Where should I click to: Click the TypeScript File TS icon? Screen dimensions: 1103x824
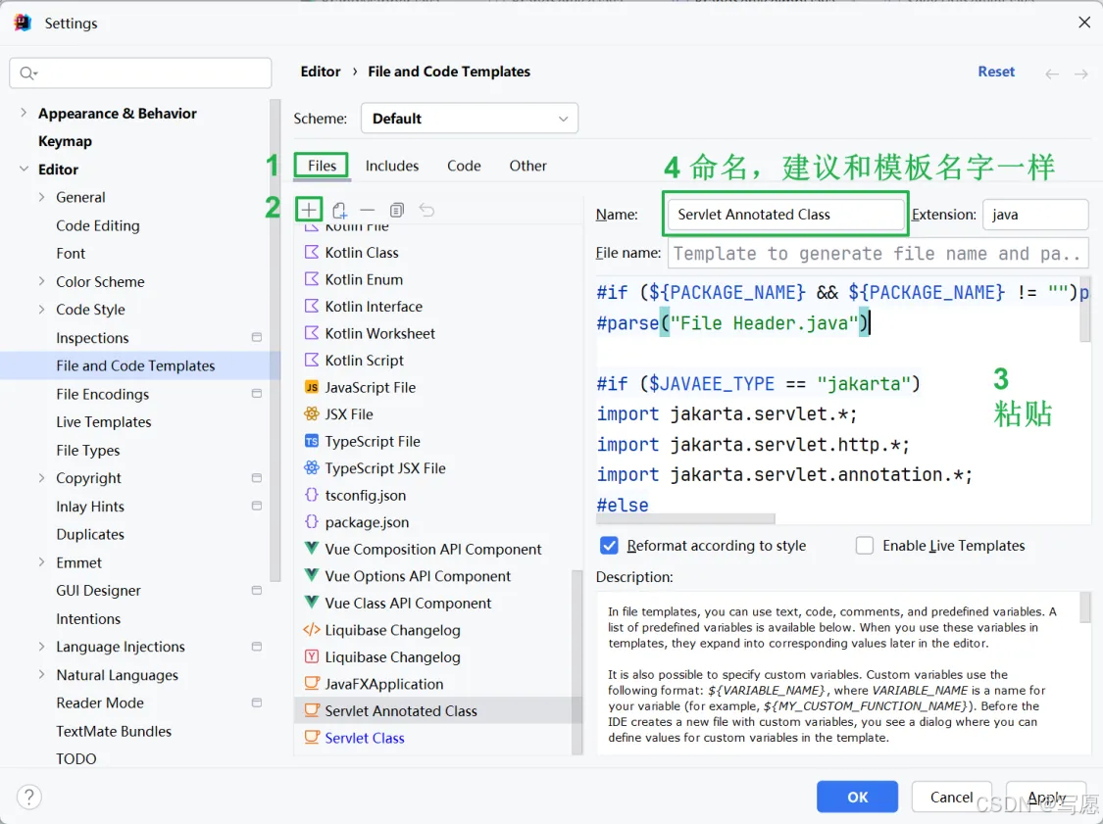312,441
